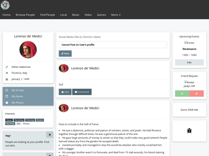Like the Oof post
Image resolution: width=209 pixels, height=156 pixels.
coord(65,92)
